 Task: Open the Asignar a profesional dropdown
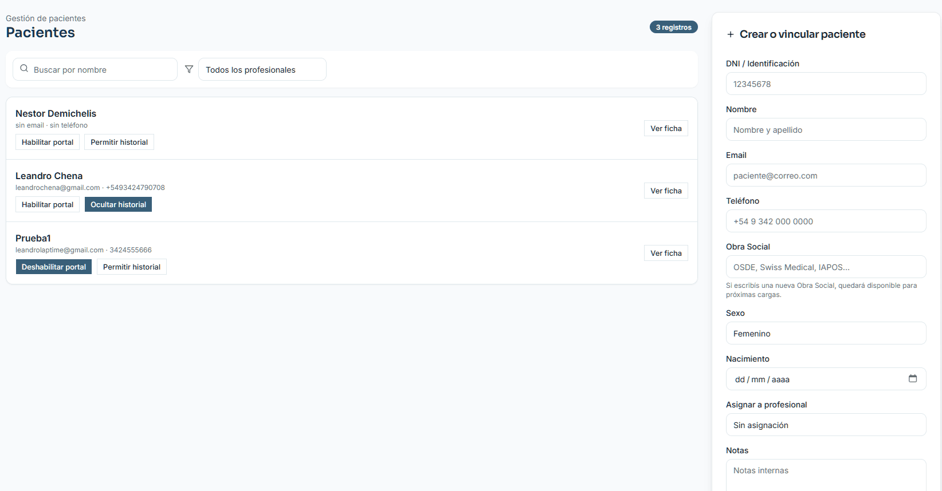click(x=826, y=425)
